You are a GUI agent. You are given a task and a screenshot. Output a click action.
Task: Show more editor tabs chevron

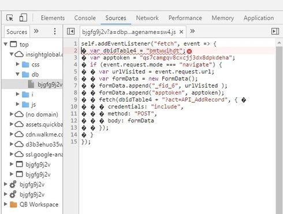(x=192, y=31)
